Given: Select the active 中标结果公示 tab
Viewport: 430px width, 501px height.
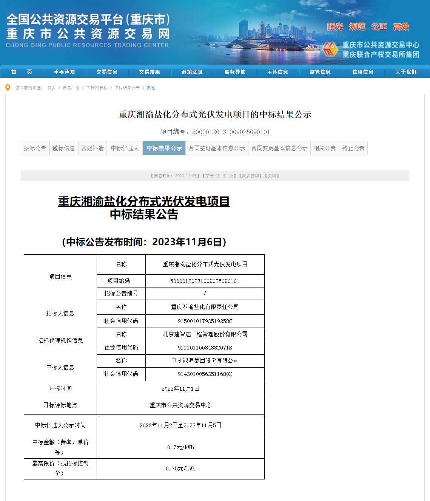Looking at the screenshot, I should (x=164, y=148).
